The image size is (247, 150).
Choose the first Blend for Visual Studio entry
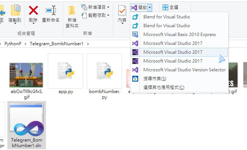[179, 17]
